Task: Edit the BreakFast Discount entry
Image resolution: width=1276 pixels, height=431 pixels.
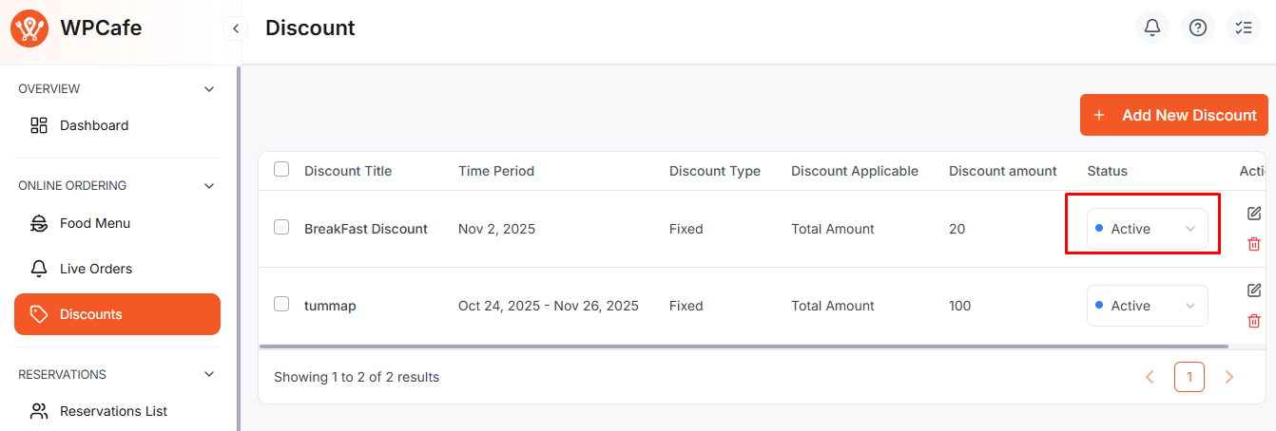Action: pos(1254,214)
